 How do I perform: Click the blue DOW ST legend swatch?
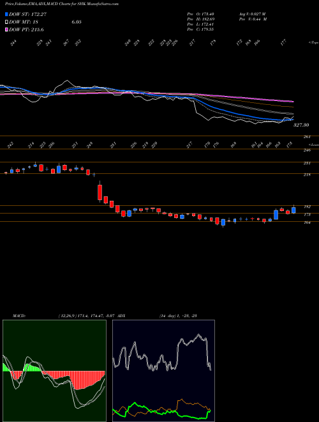[x=6, y=14]
